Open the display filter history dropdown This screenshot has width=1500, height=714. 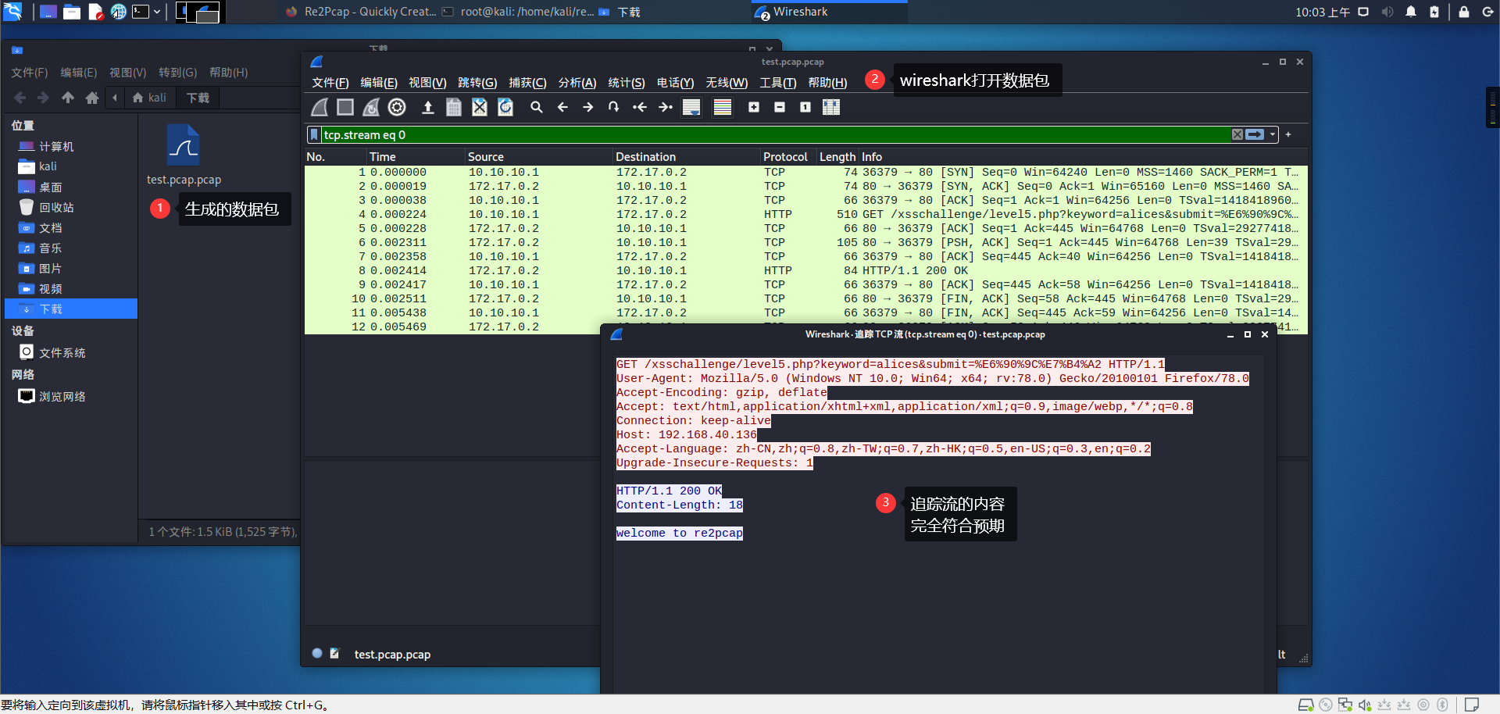tap(1273, 134)
